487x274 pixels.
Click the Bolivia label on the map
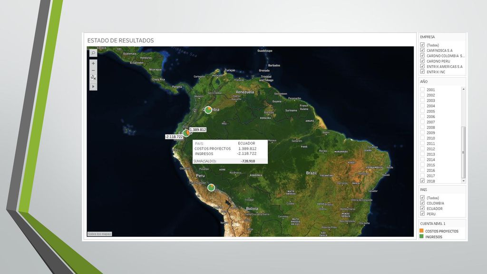coord(252,208)
